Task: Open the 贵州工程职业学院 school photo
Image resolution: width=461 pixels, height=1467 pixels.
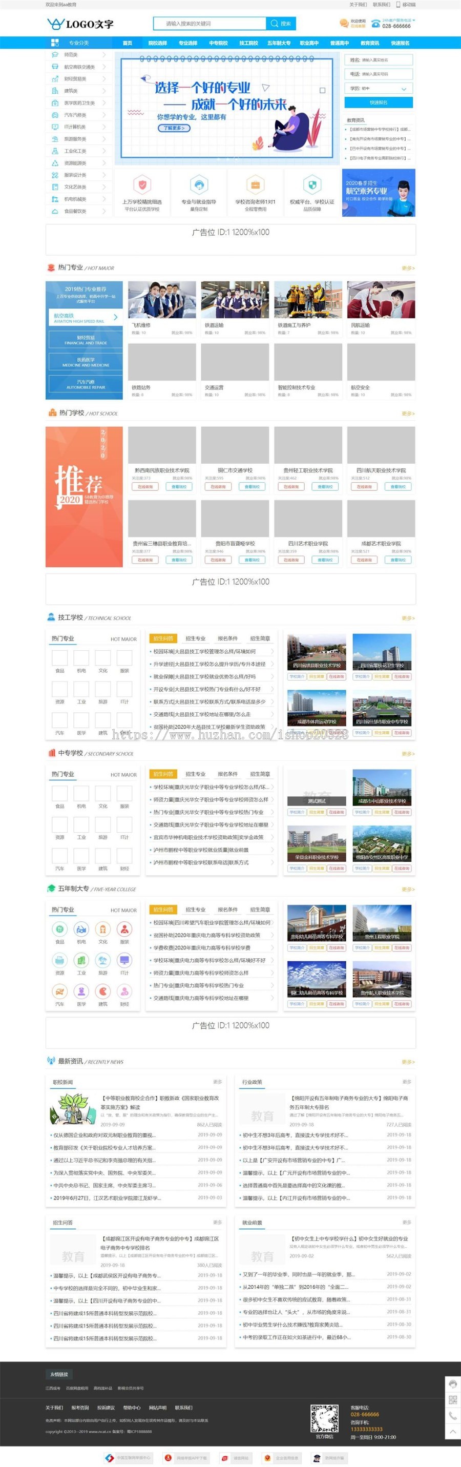Action: click(382, 922)
